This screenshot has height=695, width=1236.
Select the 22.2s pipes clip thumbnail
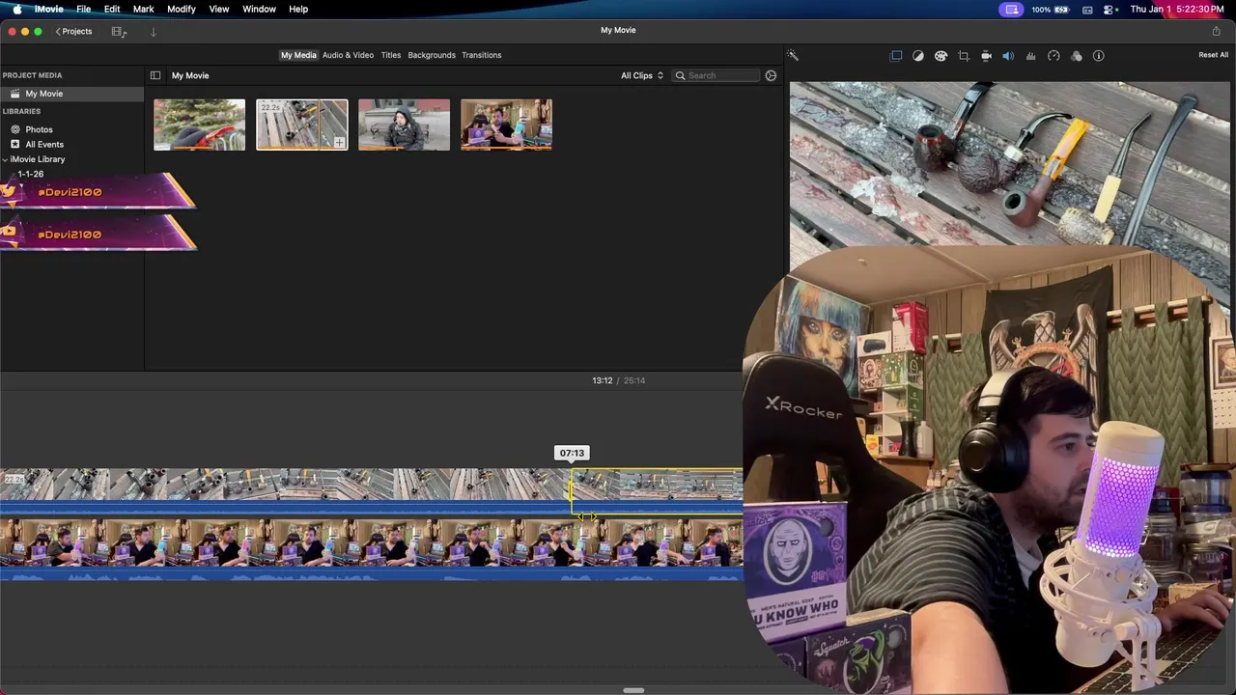tap(301, 125)
